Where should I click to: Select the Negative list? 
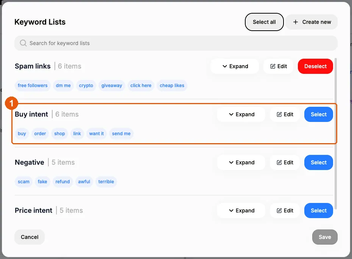tap(319, 162)
